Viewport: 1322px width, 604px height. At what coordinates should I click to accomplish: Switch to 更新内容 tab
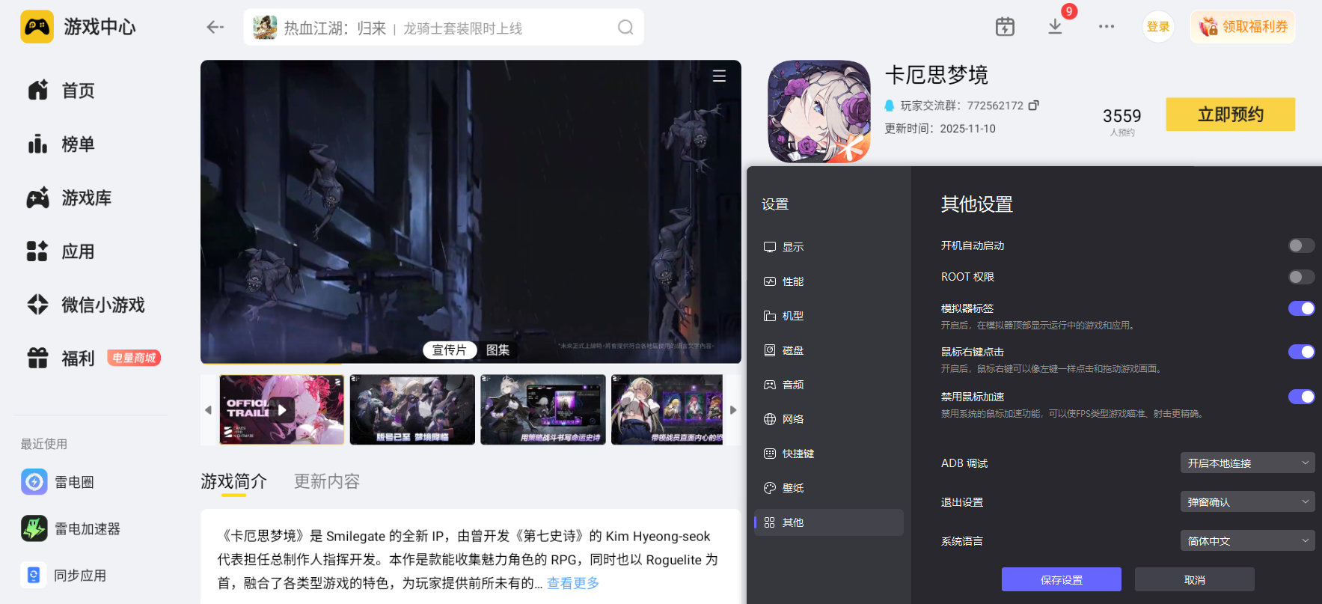click(326, 481)
